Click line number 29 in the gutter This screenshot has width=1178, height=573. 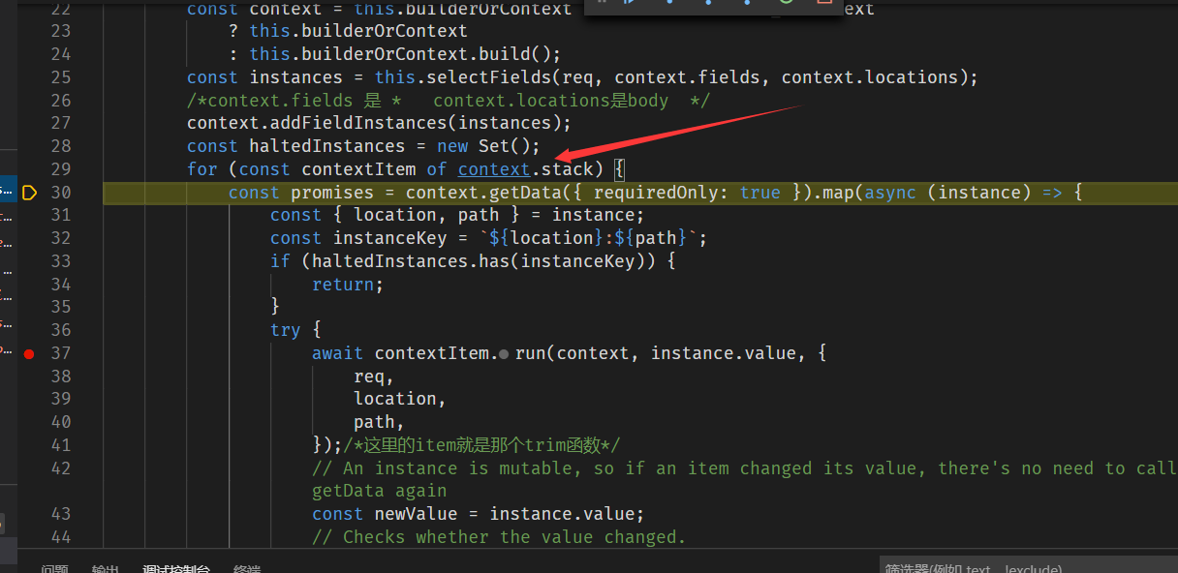60,169
